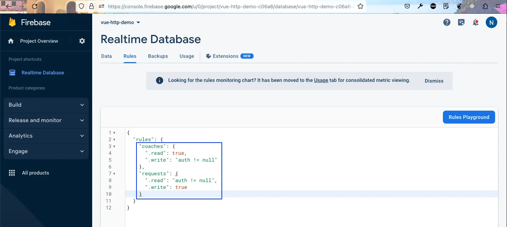This screenshot has height=227, width=507.
Task: Collapse code fold arrow on line 1
Action: [x=115, y=133]
